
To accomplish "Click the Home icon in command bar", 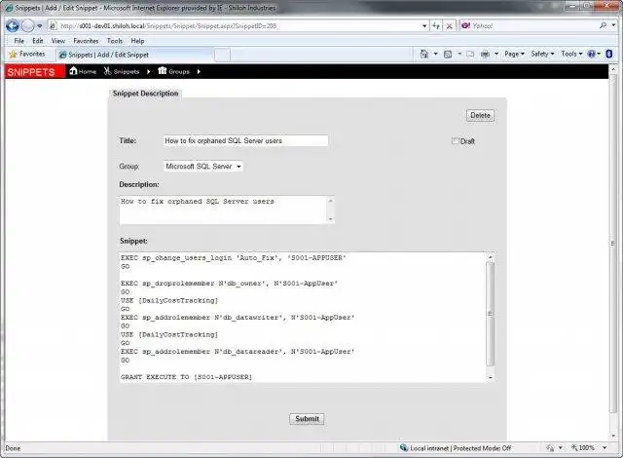I will [424, 54].
